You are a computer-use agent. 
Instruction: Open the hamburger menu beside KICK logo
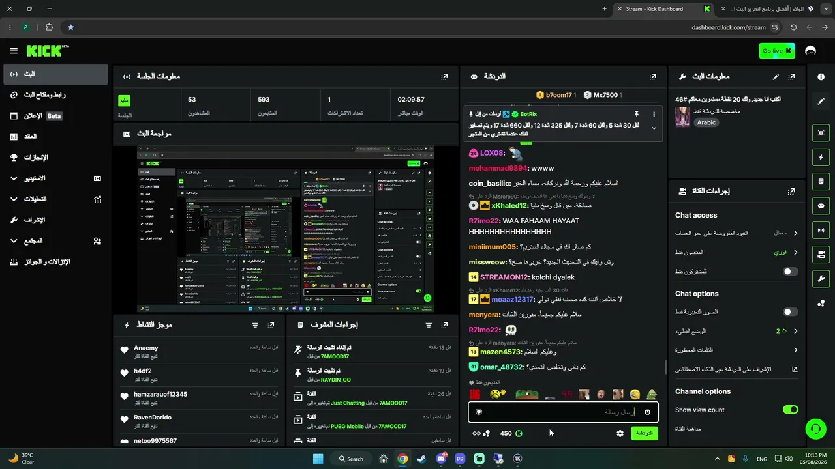(14, 51)
